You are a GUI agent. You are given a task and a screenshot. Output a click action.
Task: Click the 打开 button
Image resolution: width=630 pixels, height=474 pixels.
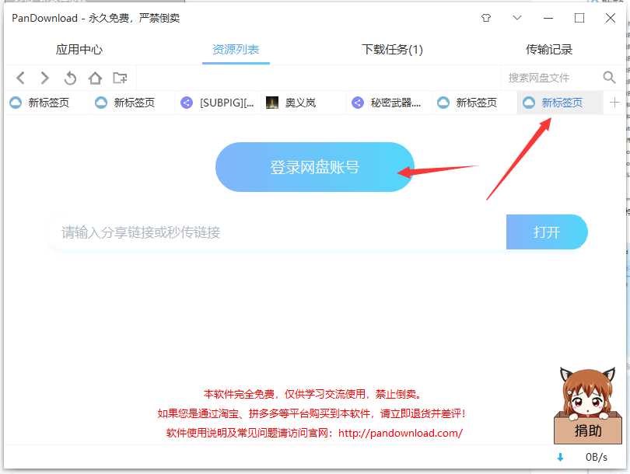pyautogui.click(x=547, y=232)
